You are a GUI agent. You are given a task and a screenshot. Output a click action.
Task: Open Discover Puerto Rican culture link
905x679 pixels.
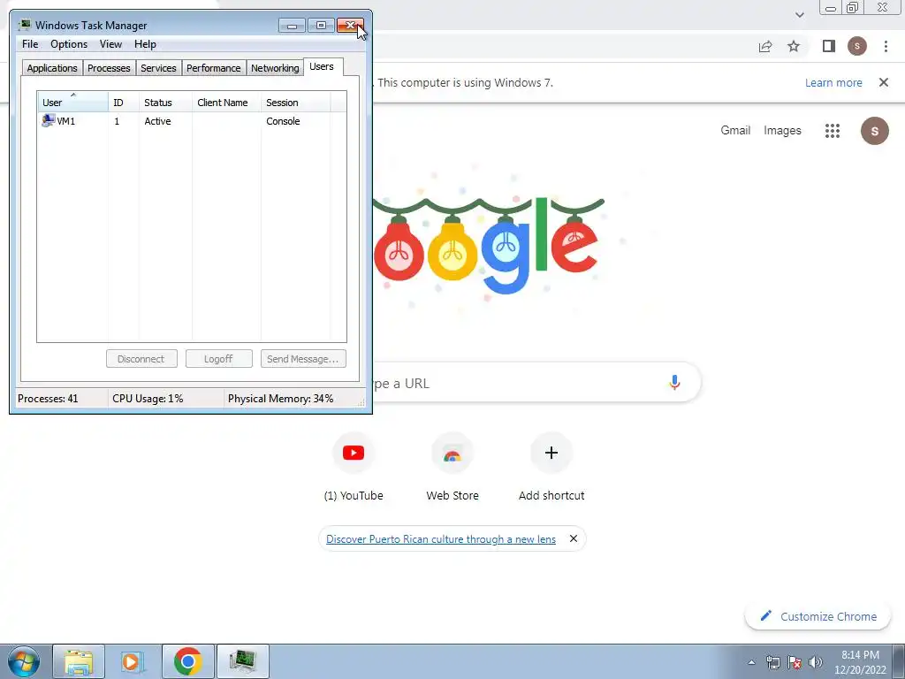pyautogui.click(x=441, y=539)
